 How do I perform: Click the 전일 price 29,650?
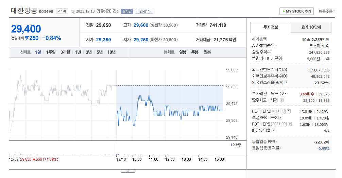(x=104, y=25)
